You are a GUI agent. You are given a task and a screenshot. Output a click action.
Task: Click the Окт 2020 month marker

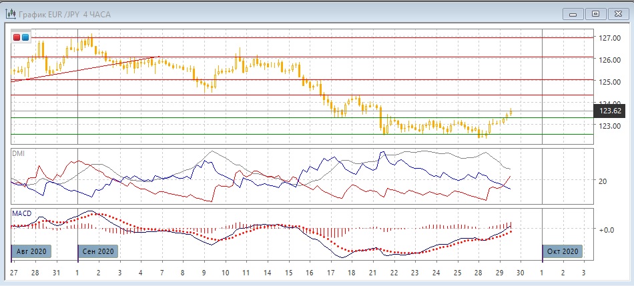[563, 251]
